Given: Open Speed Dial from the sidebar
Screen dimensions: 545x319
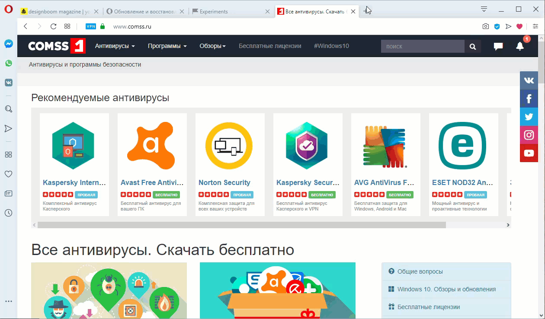Looking at the screenshot, I should (x=9, y=154).
